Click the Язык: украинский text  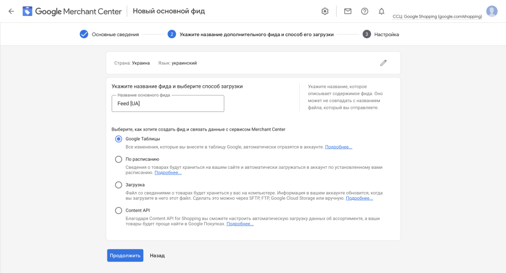tap(177, 63)
